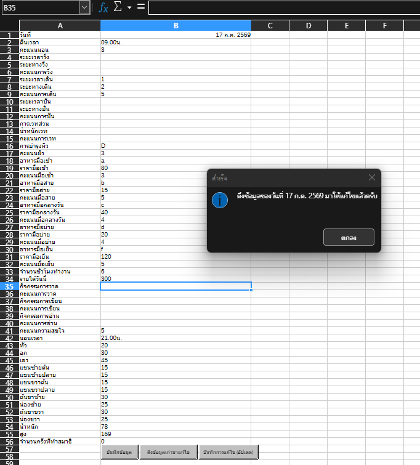Select column A header
Viewport: 420px width, 465px height.
pos(60,26)
